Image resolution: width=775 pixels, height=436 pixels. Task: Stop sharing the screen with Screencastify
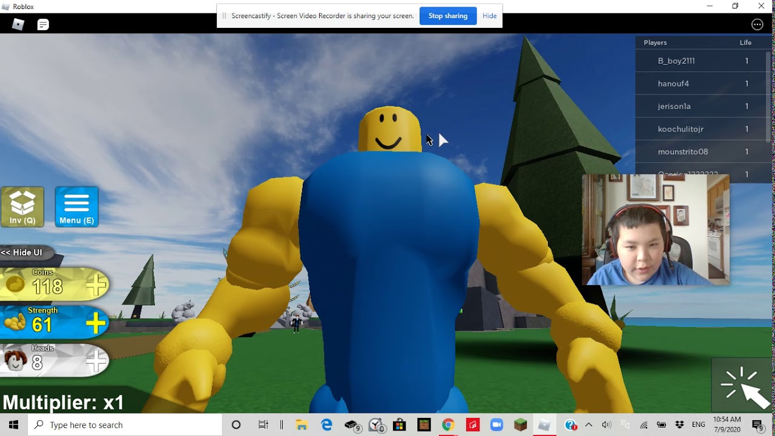tap(448, 16)
